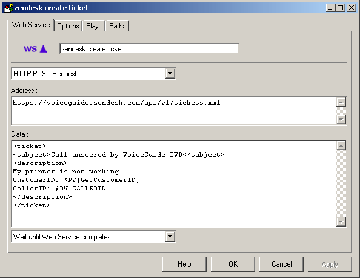Confirm with the OK button
This screenshot has width=360, height=278.
coord(233,264)
